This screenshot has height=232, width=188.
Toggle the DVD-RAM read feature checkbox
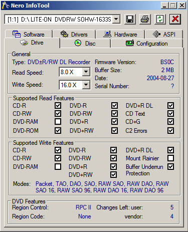[x=58, y=122]
